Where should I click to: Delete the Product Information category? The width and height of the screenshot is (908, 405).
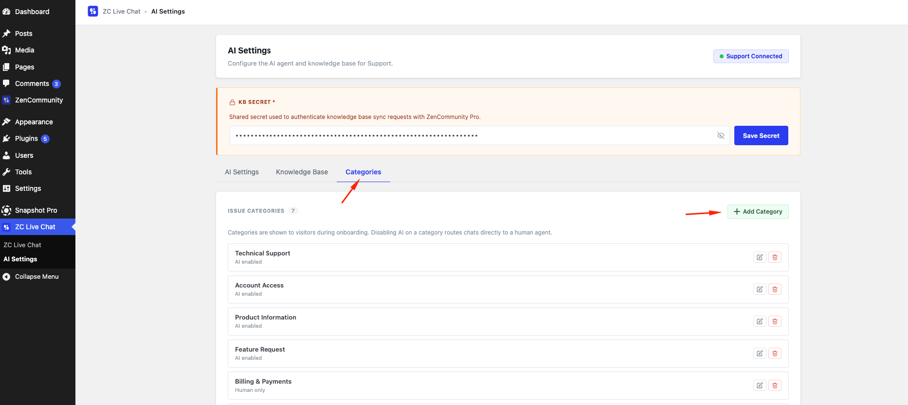pyautogui.click(x=775, y=321)
